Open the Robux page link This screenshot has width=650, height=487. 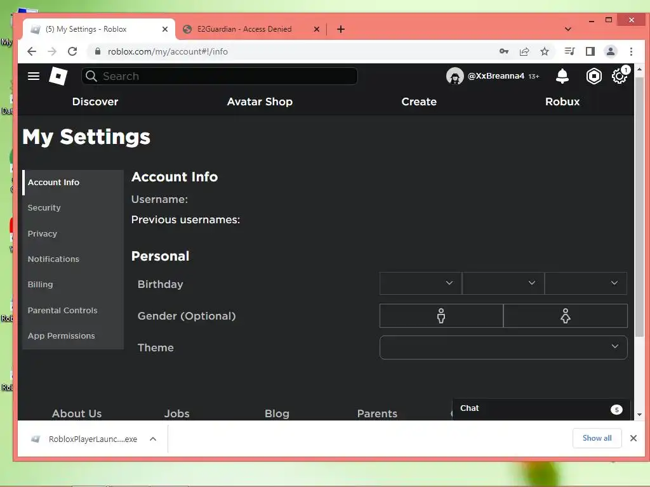562,101
